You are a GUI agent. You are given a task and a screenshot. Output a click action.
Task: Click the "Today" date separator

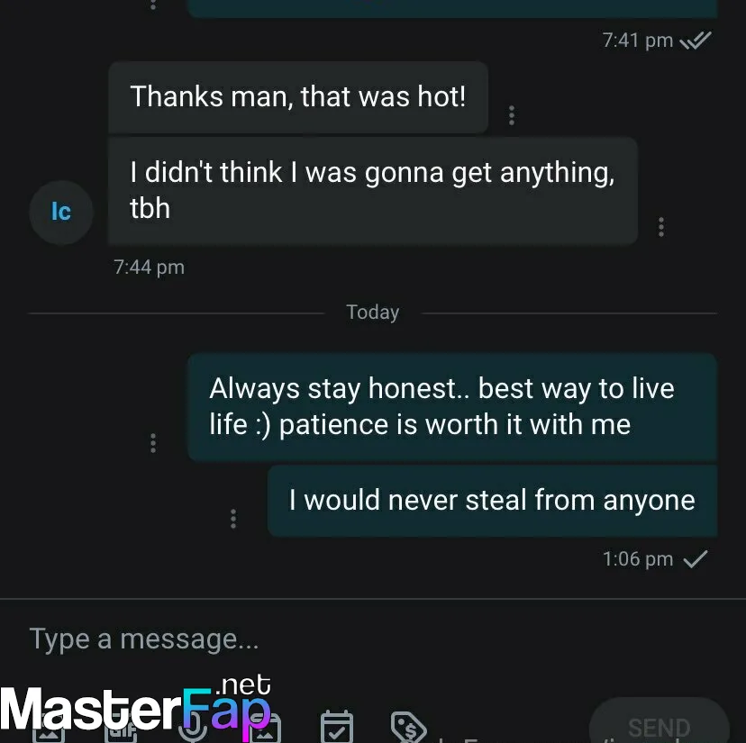tap(372, 313)
